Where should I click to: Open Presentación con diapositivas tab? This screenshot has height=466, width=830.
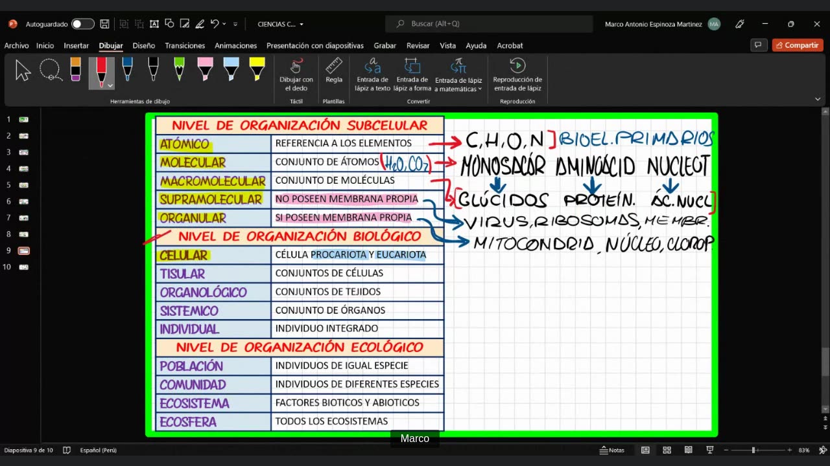tap(315, 45)
